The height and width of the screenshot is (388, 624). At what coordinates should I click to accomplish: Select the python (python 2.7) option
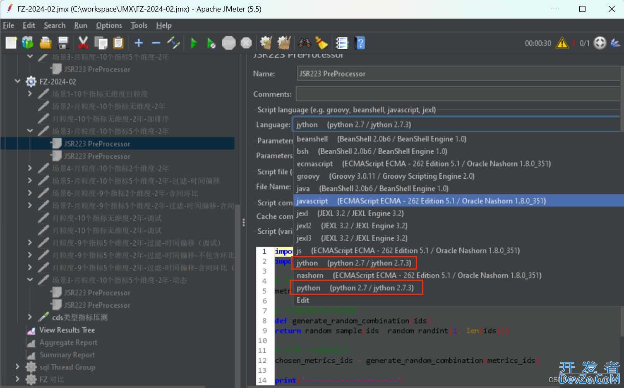click(457, 288)
